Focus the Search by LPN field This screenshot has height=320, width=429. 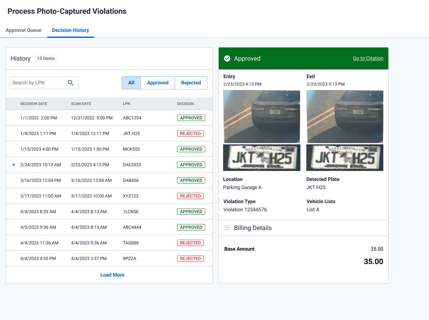[x=38, y=83]
